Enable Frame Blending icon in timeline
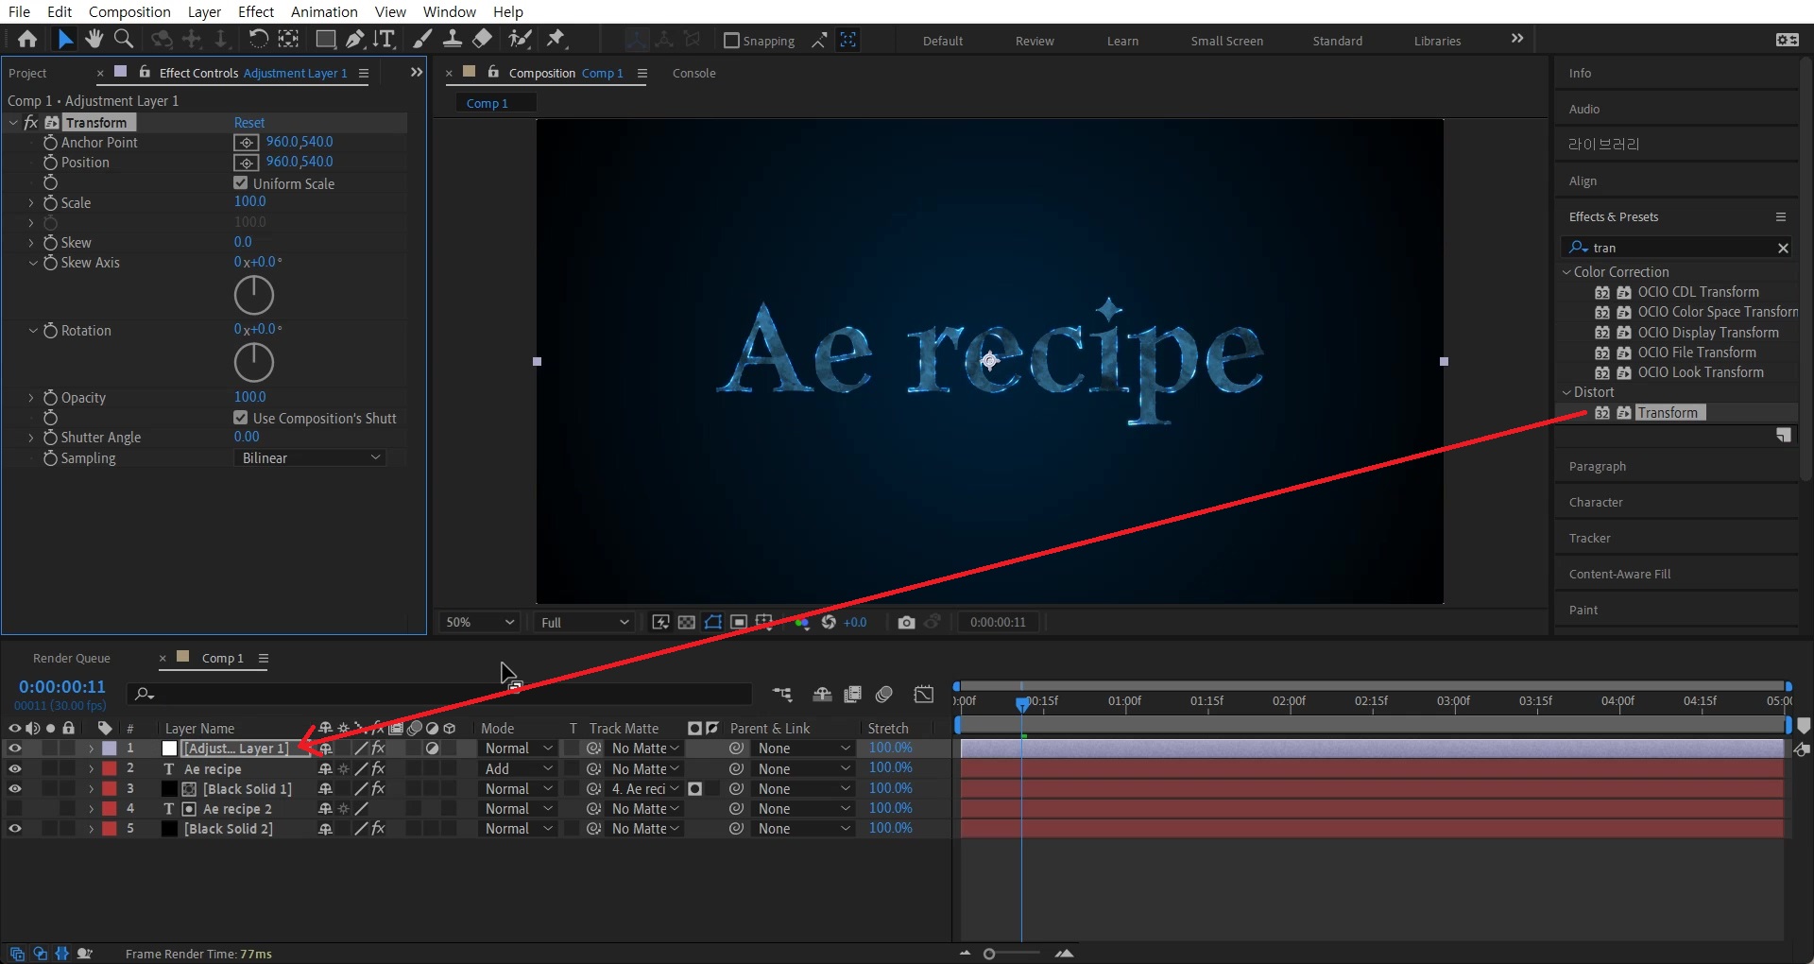Screen dimensions: 1814x964 [x=852, y=695]
